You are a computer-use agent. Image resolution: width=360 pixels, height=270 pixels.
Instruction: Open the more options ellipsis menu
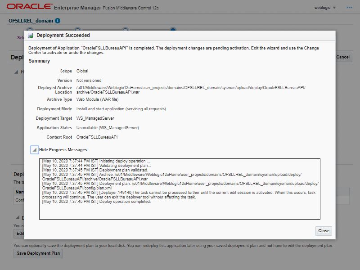click(350, 8)
